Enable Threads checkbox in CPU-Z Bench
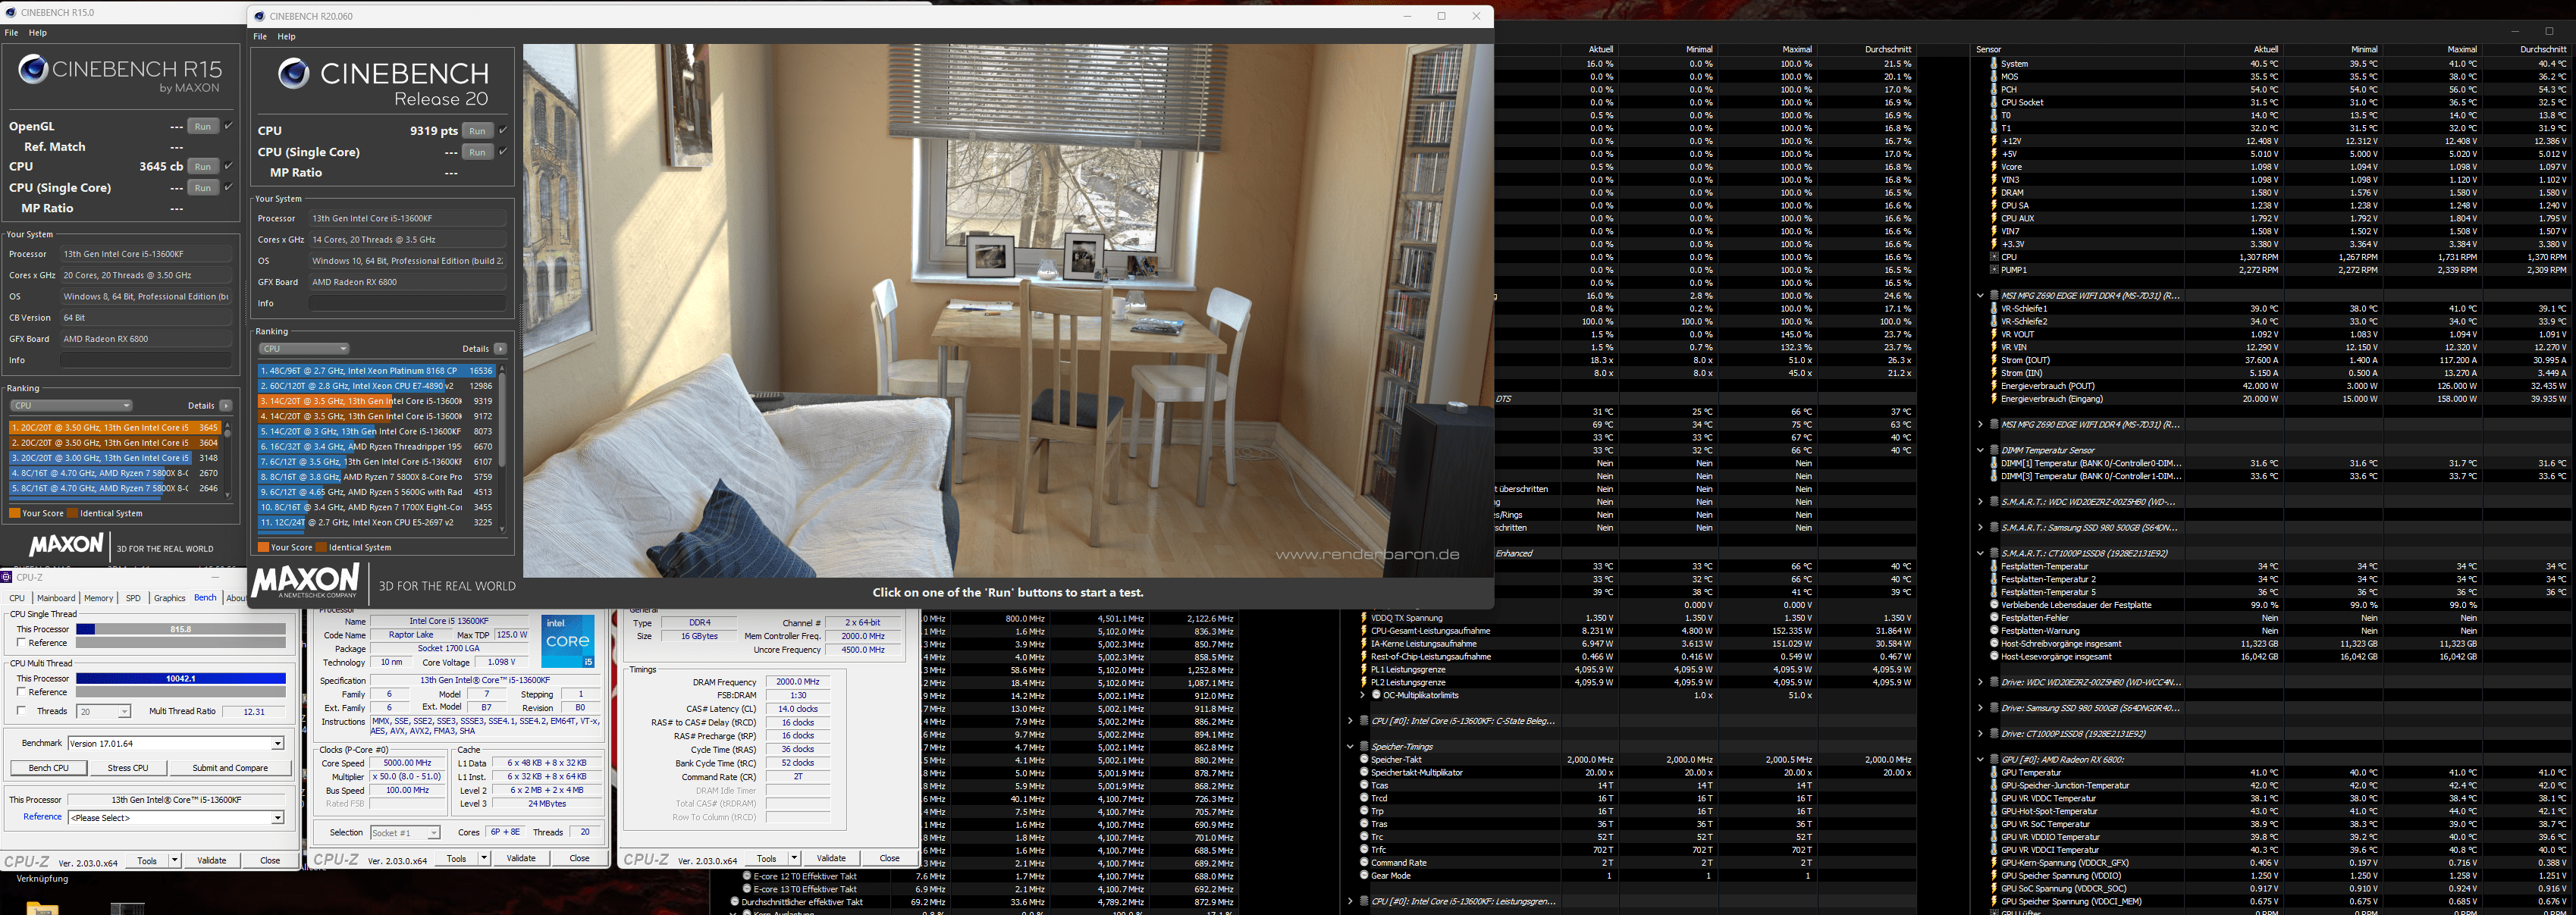The width and height of the screenshot is (2576, 915). [21, 711]
